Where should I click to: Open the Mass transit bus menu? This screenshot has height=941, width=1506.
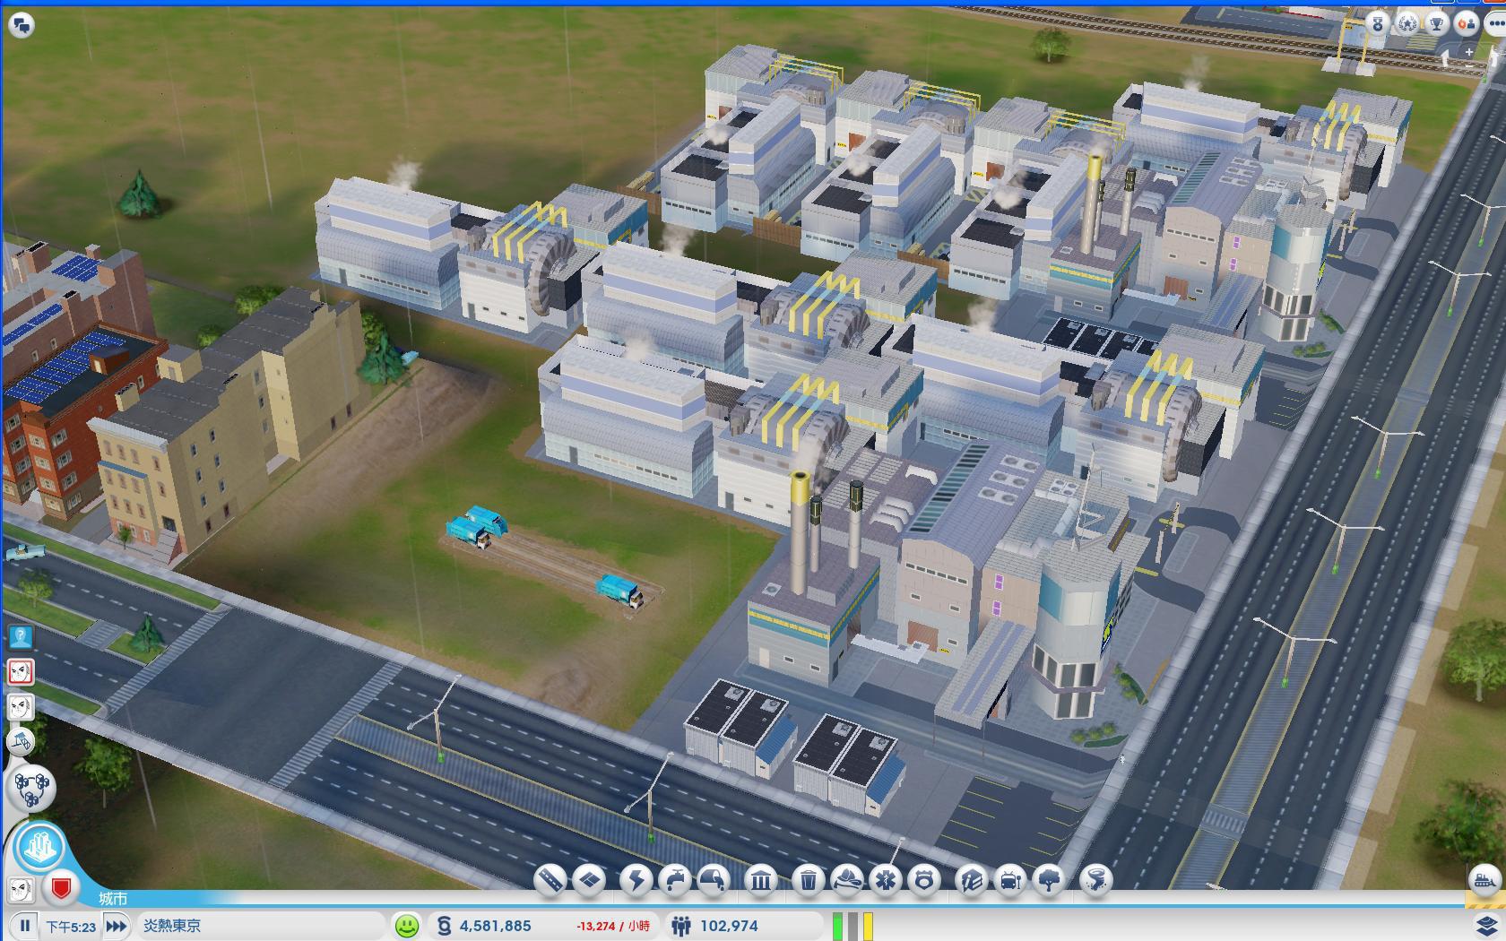[1009, 879]
